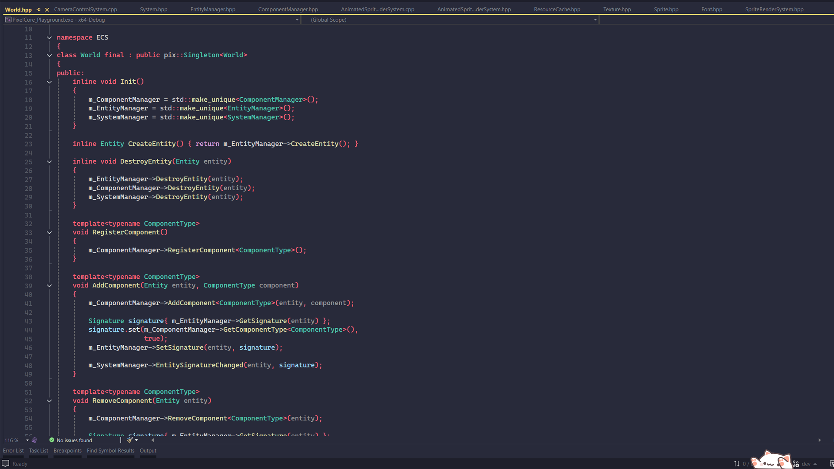Screen dimensions: 834x469
Task: Open SpriteRenderSystem.hpp tab
Action: [x=774, y=10]
